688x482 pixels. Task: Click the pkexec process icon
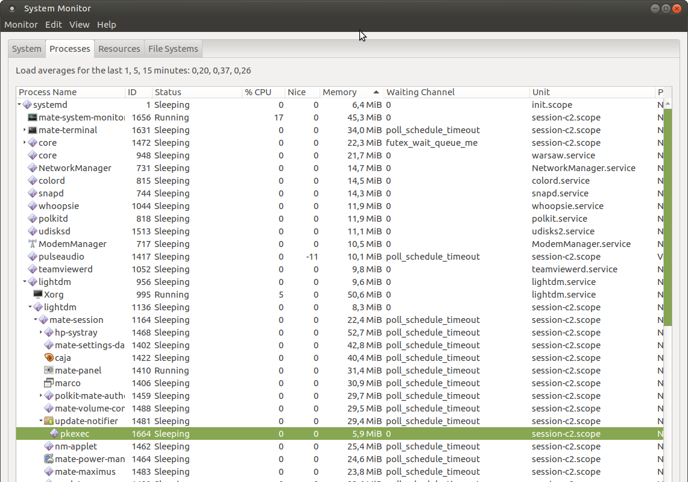54,434
